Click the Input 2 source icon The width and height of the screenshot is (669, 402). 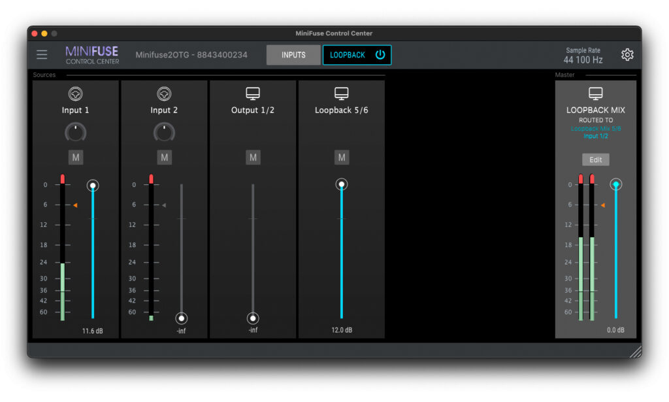click(164, 94)
